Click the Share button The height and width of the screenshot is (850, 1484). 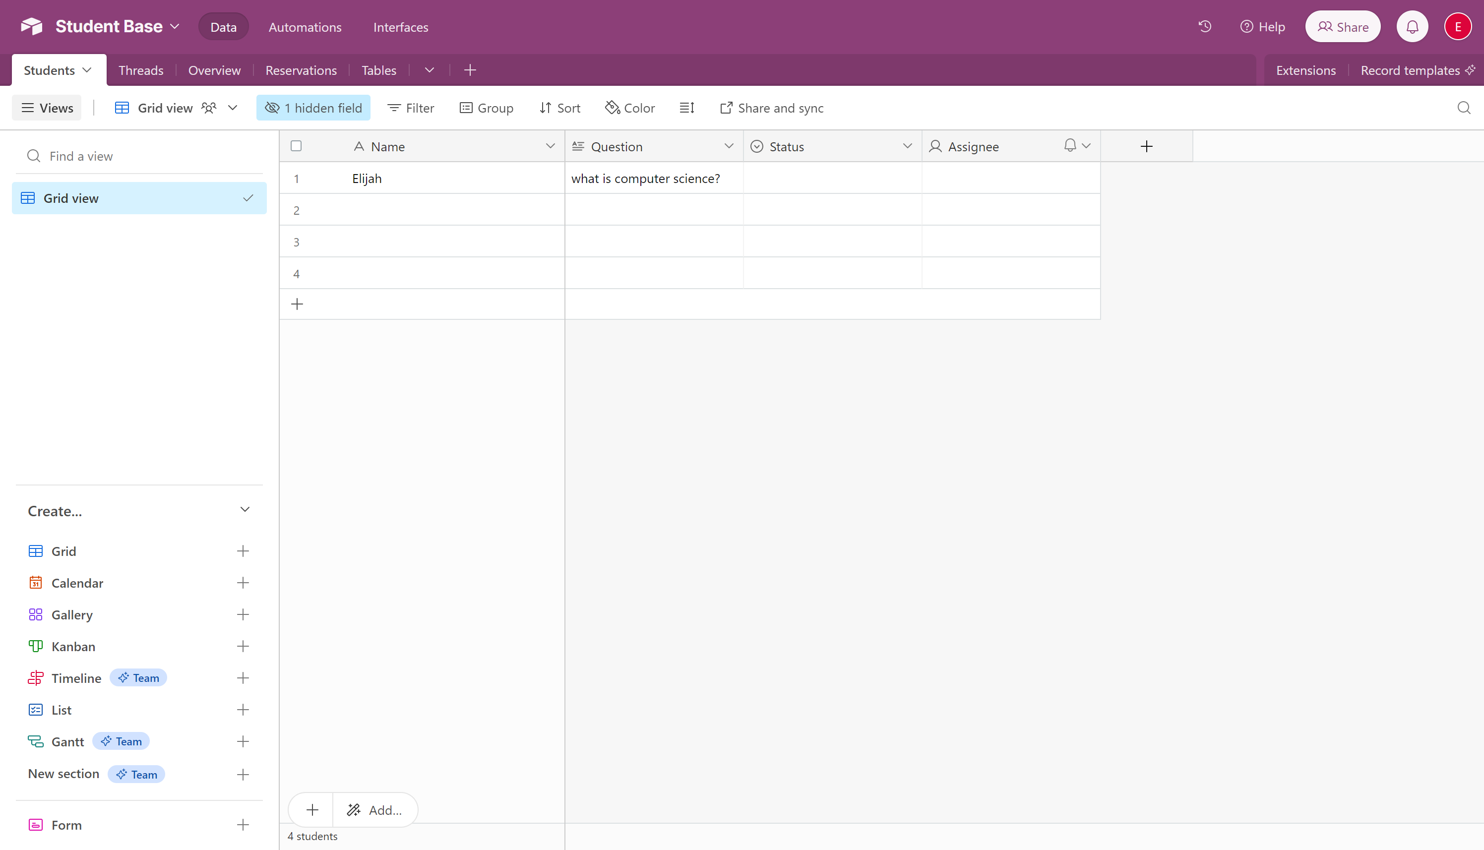pos(1342,27)
